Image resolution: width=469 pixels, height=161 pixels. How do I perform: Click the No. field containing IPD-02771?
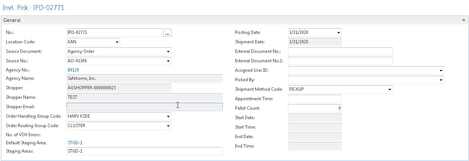[114, 32]
